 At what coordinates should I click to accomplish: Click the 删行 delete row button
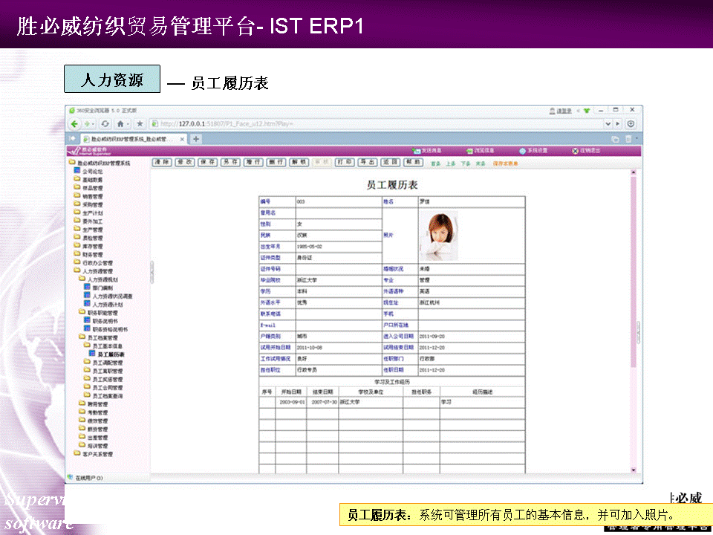pyautogui.click(x=276, y=162)
